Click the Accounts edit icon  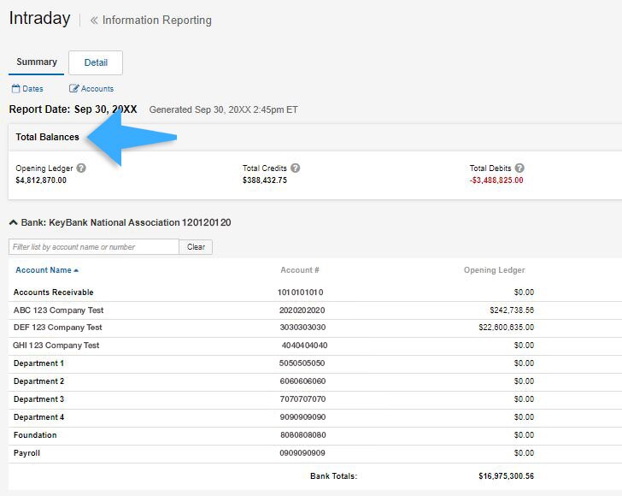click(x=73, y=89)
